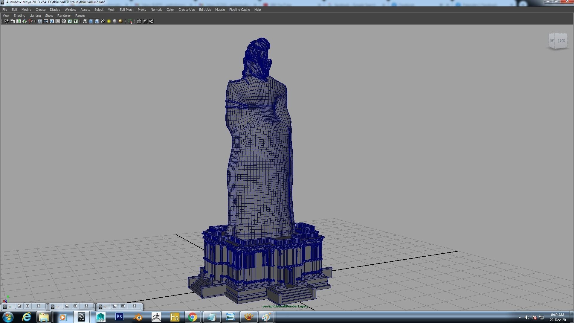The image size is (574, 323).
Task: Expand the Display menu
Action: (x=55, y=10)
